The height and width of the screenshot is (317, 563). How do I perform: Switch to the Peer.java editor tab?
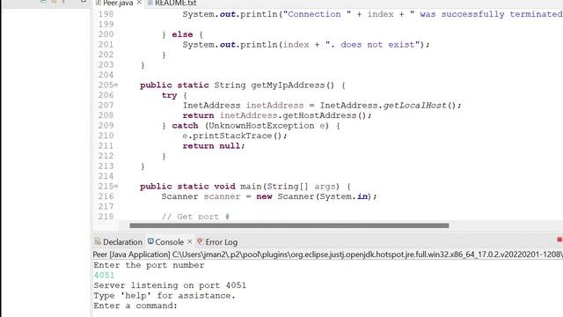click(118, 3)
